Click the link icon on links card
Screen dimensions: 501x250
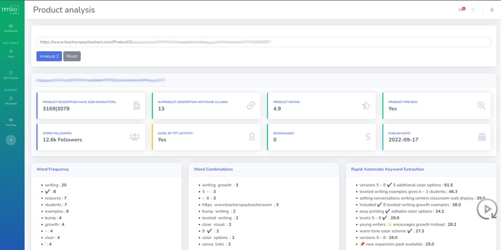[251, 105]
